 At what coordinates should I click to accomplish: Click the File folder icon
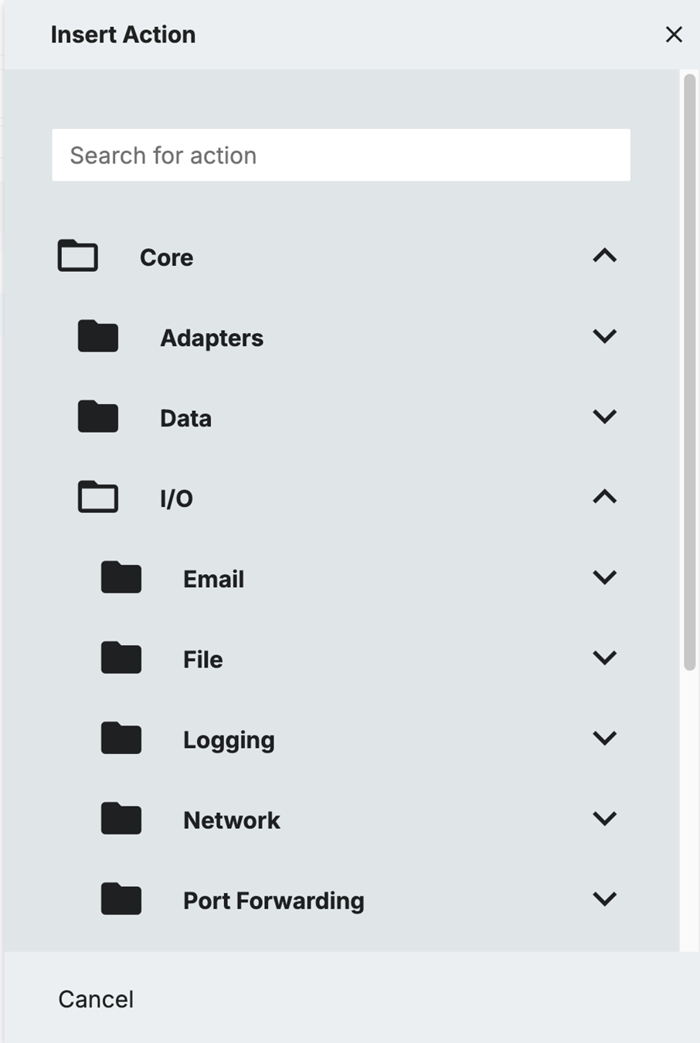[x=121, y=658]
